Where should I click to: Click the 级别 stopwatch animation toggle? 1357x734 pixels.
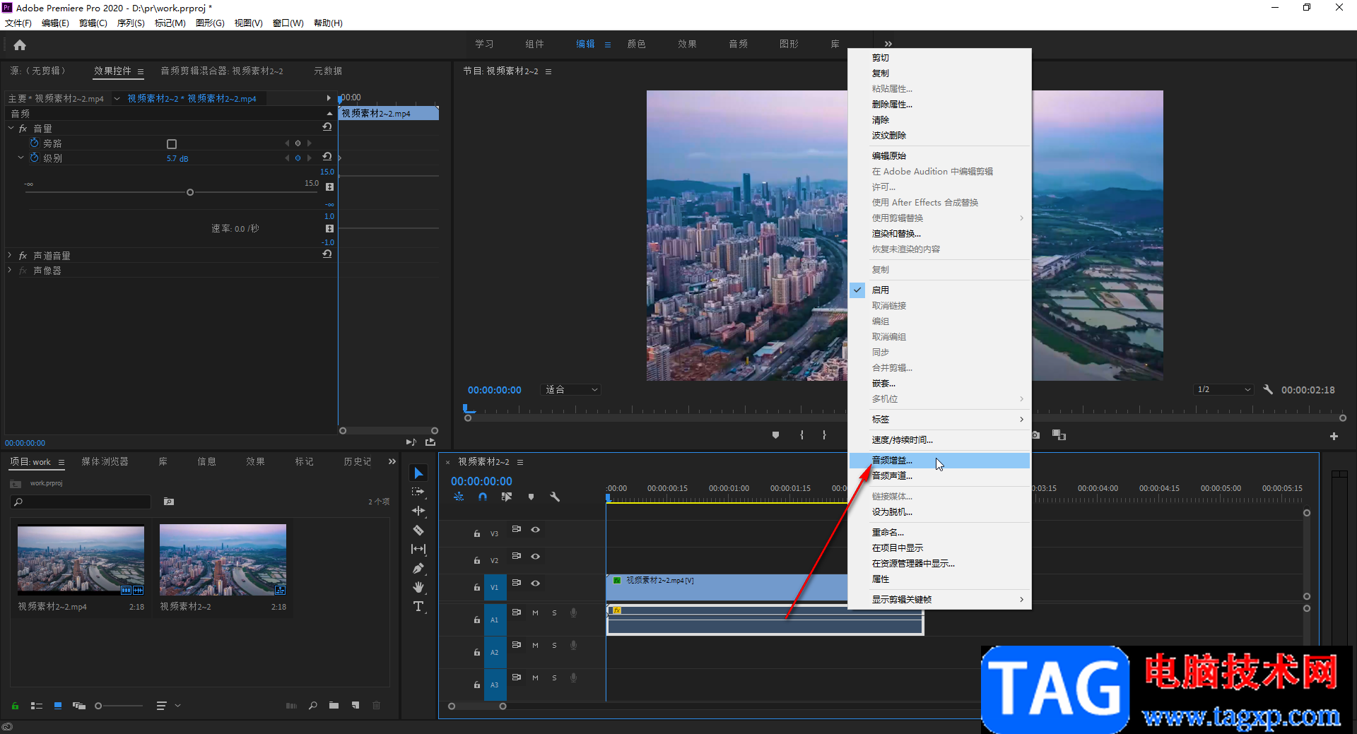coord(34,158)
